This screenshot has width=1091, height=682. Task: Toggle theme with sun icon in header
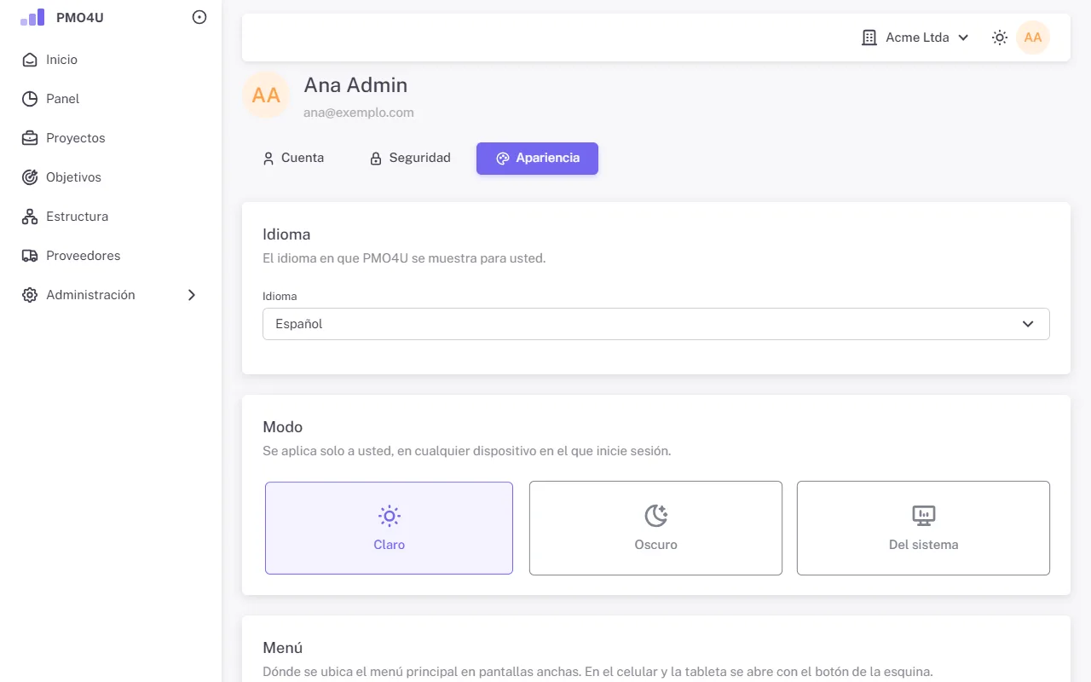[x=1000, y=38]
